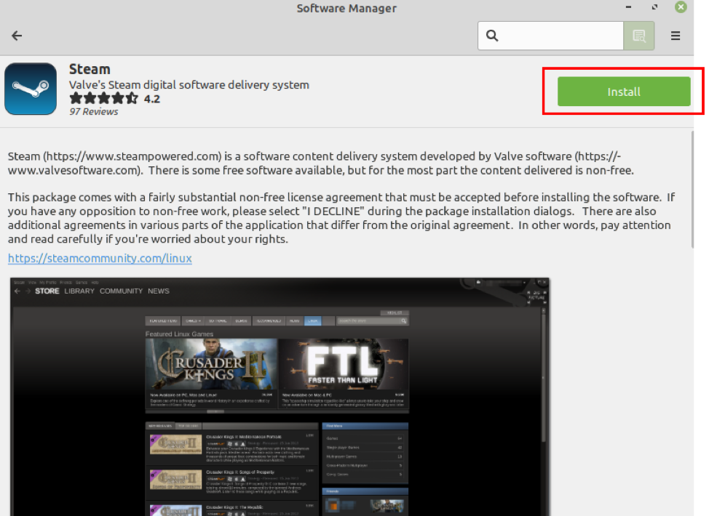Viewport: 709px width, 516px height.
Task: Click "Valve's Steam digital software delivery system"
Action: click(189, 85)
